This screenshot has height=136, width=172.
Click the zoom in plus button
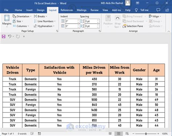point(158,133)
